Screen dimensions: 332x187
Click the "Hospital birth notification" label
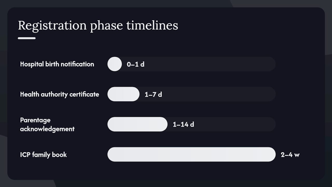pyautogui.click(x=57, y=64)
